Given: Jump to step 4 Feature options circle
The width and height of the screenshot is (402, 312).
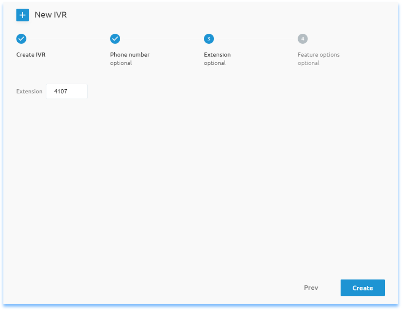Looking at the screenshot, I should point(302,39).
